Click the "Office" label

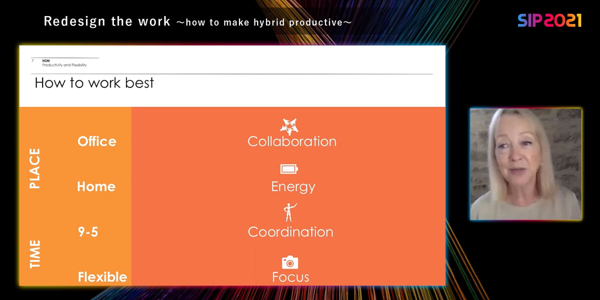pos(97,141)
